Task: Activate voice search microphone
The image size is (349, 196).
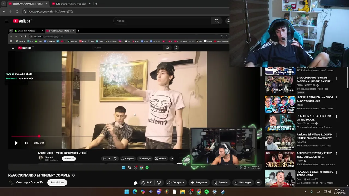Action: (x=228, y=21)
